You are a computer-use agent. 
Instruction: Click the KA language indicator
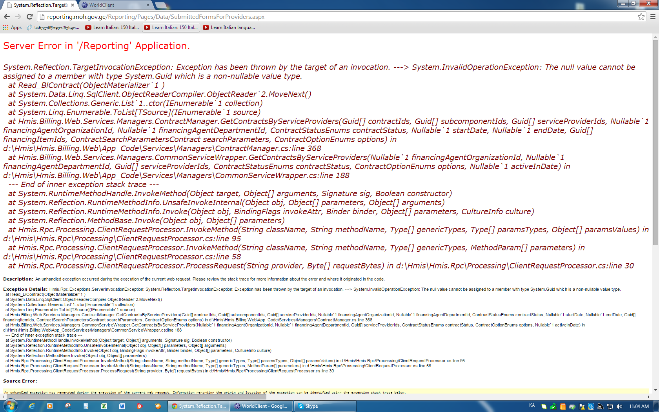[x=532, y=406]
